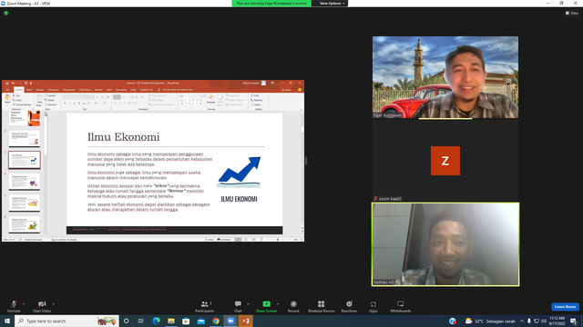
Task: Switch to the Review tab in PowerPoint
Action: [98, 90]
